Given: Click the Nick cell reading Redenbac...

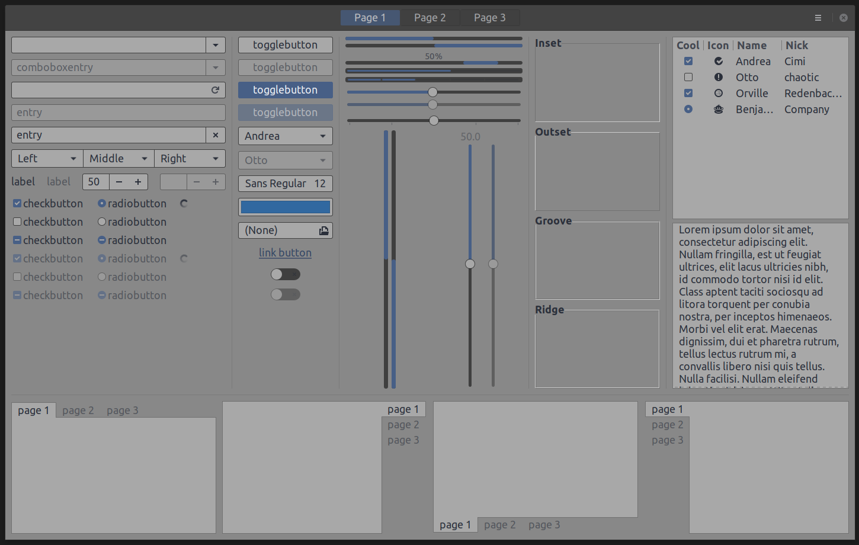Looking at the screenshot, I should (813, 93).
